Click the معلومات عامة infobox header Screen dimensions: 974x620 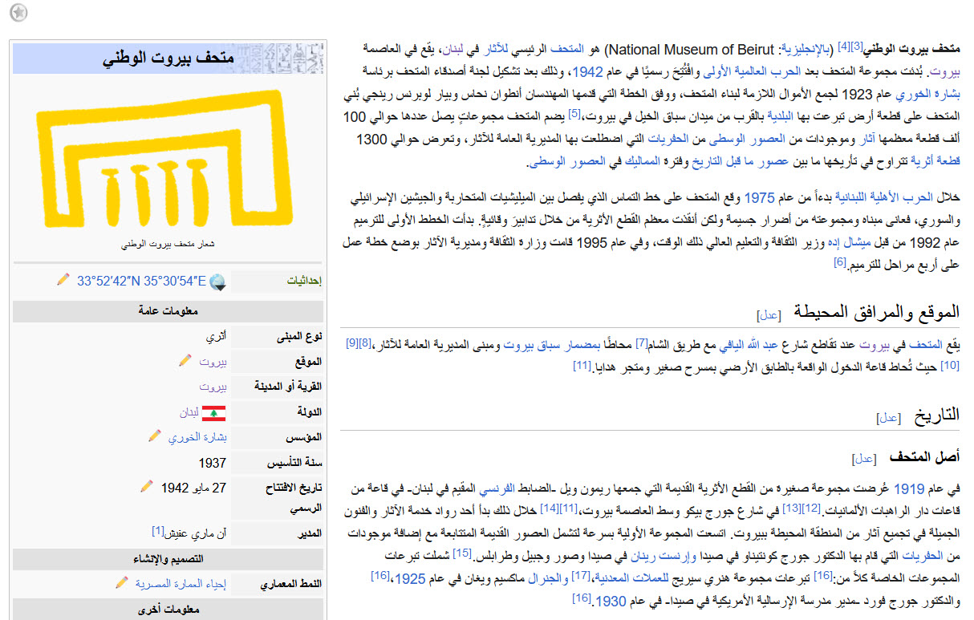tap(168, 311)
